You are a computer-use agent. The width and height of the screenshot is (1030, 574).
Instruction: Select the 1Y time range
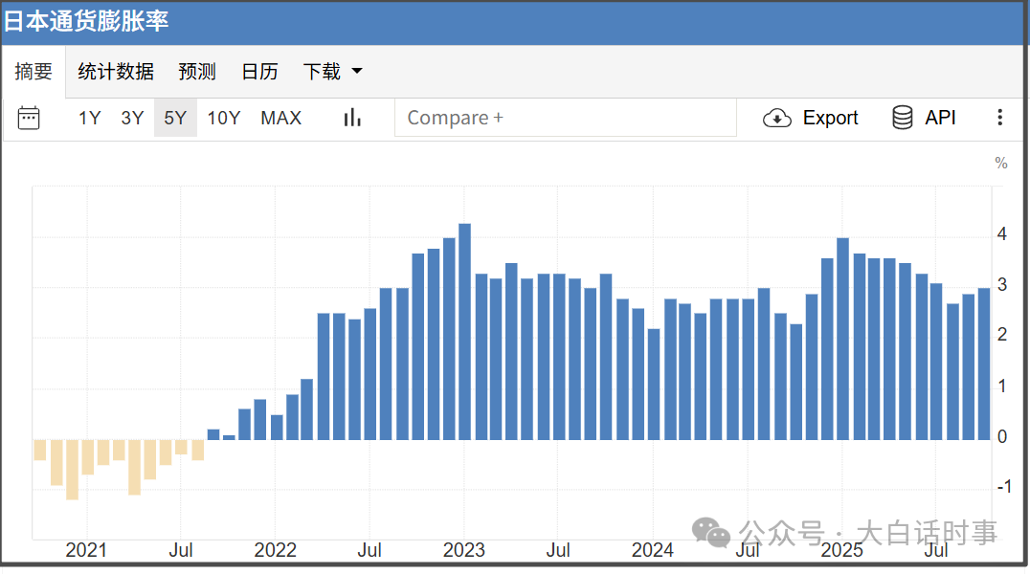[x=89, y=118]
